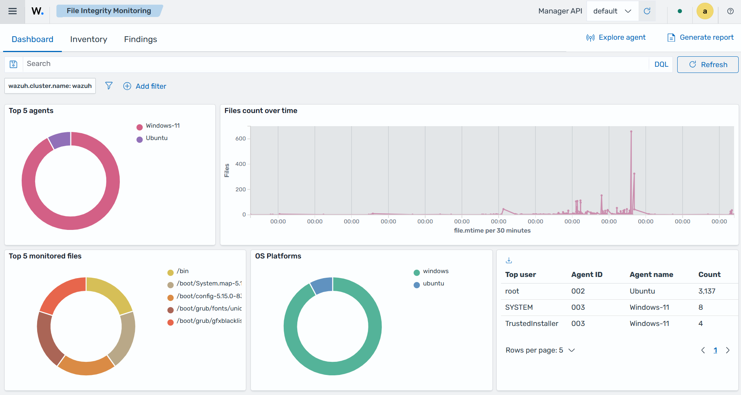Sort table by Agent ID column

point(587,275)
